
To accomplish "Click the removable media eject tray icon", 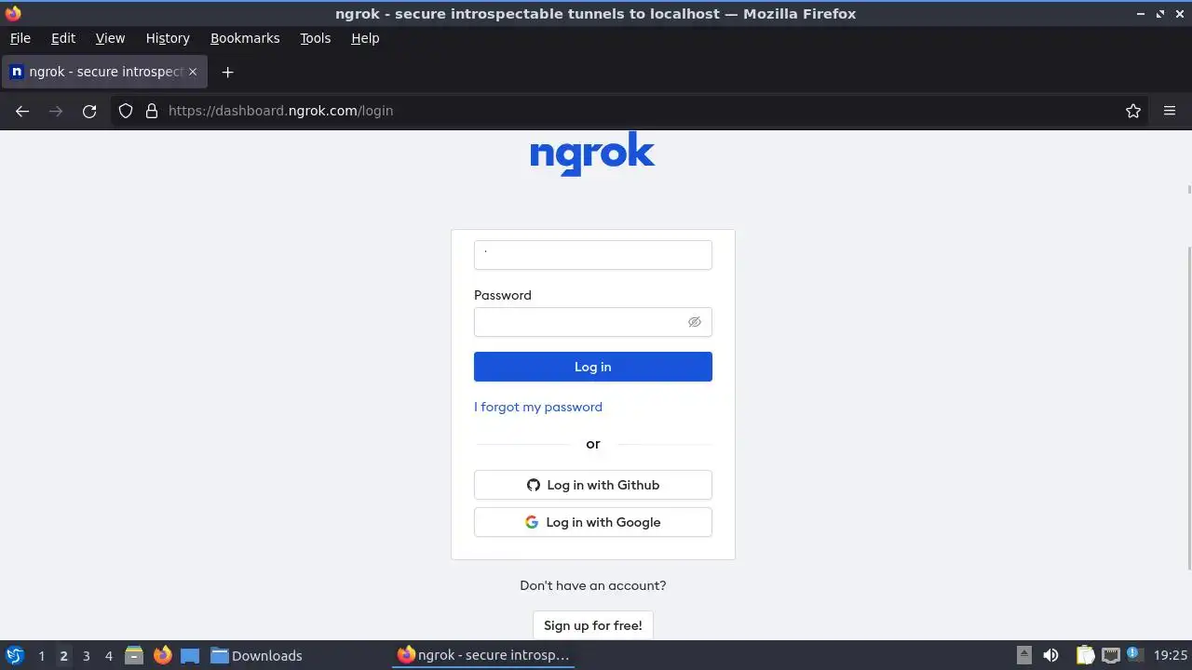I will tap(1023, 655).
